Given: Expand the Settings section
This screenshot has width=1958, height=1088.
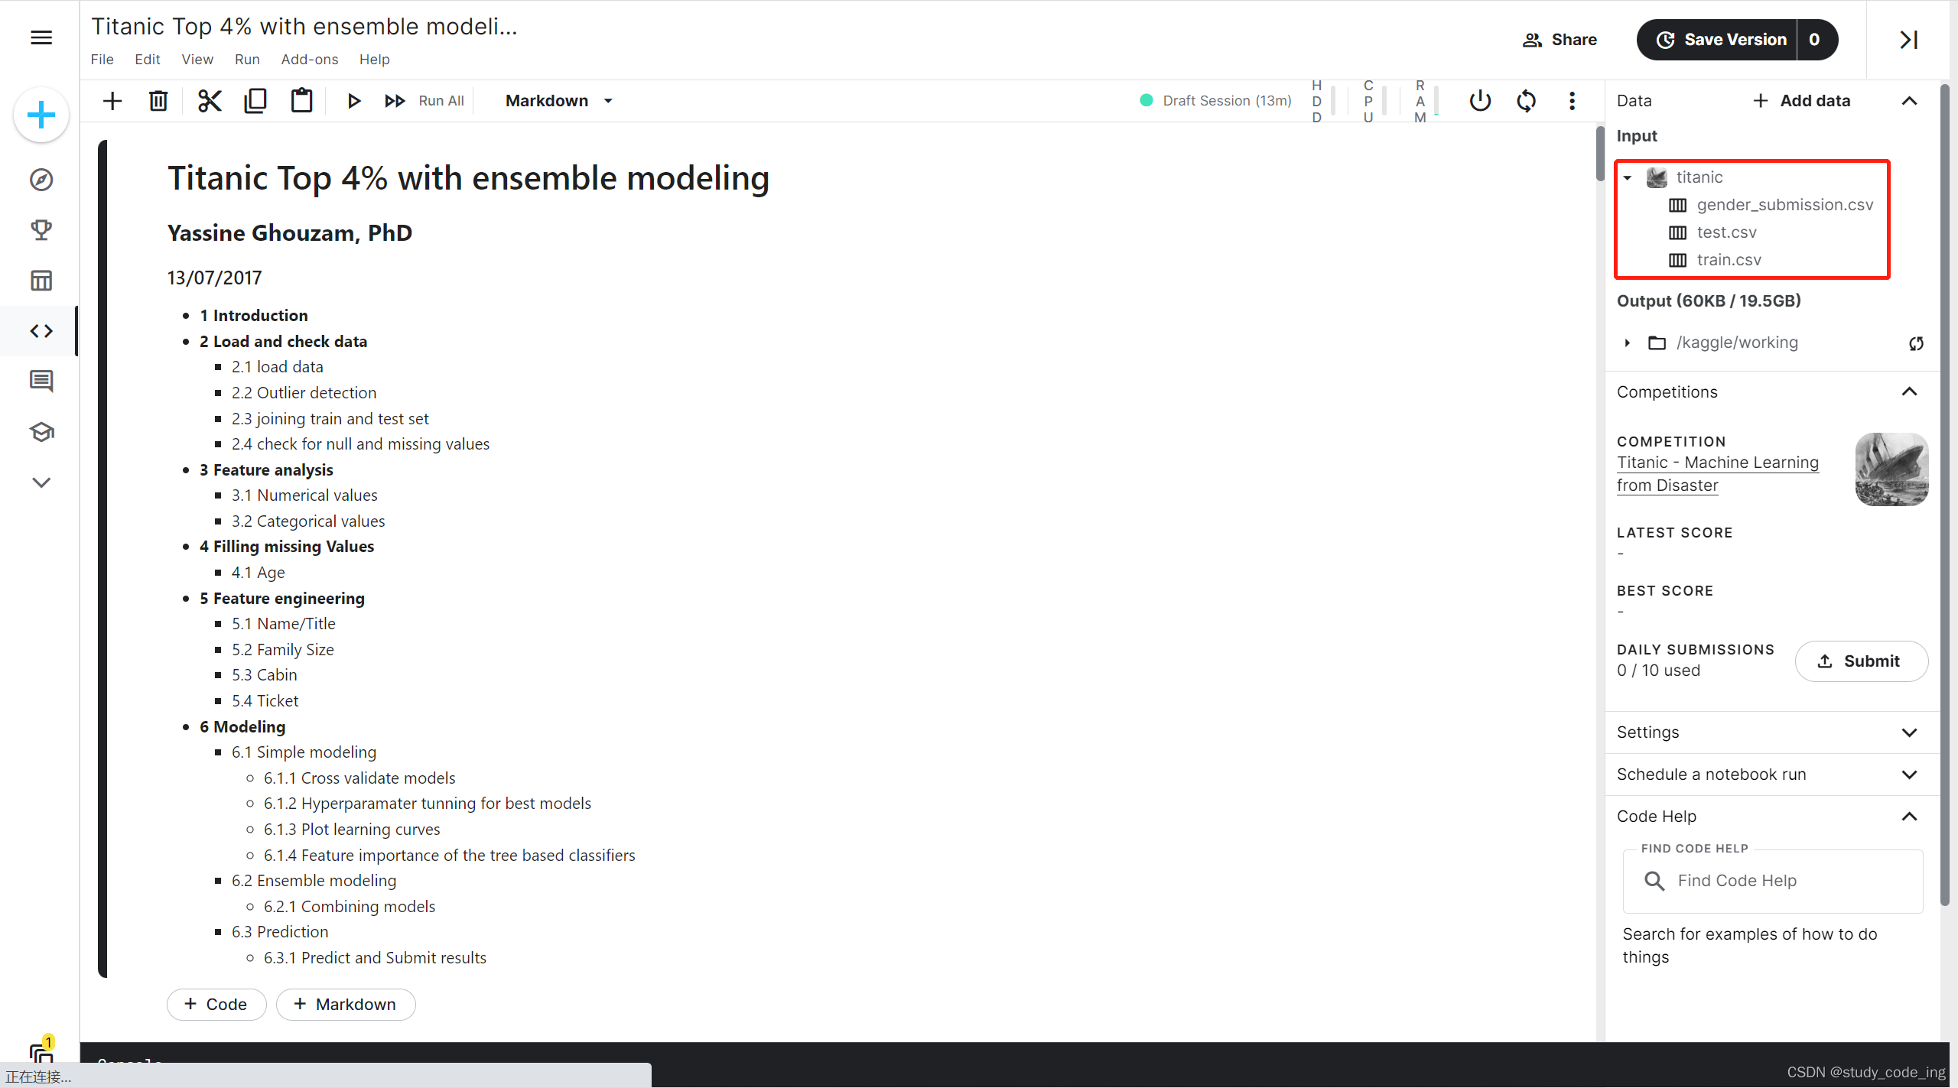Looking at the screenshot, I should click(x=1909, y=732).
